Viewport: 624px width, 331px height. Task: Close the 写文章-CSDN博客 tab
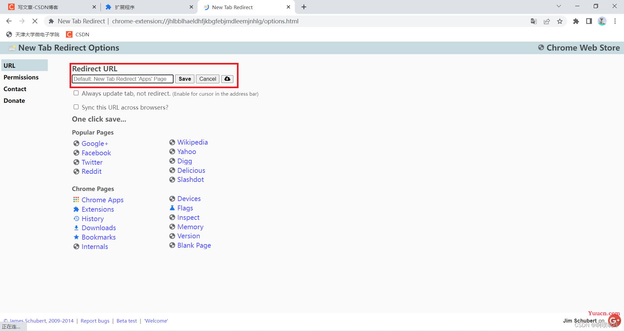tap(94, 7)
